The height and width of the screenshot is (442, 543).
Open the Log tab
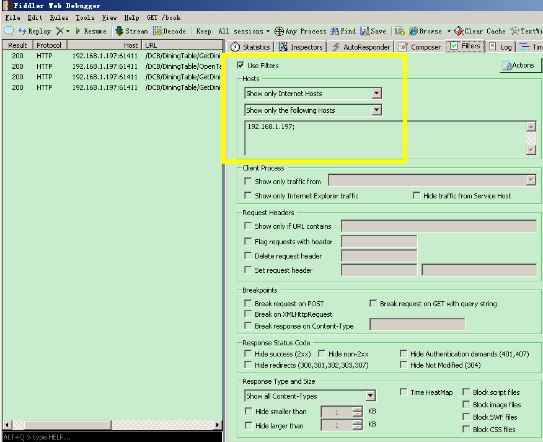(x=500, y=46)
